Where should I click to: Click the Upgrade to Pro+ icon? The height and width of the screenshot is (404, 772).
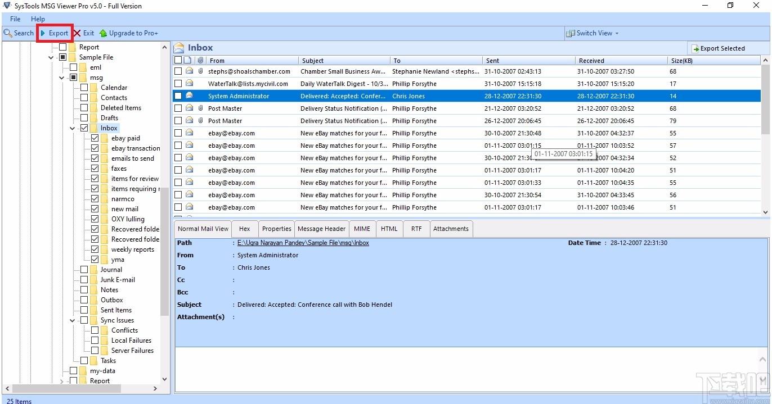[x=103, y=33]
